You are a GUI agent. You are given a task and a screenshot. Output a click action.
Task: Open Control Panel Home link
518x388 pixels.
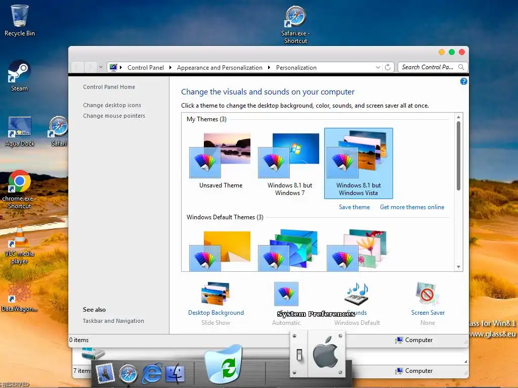pos(109,87)
